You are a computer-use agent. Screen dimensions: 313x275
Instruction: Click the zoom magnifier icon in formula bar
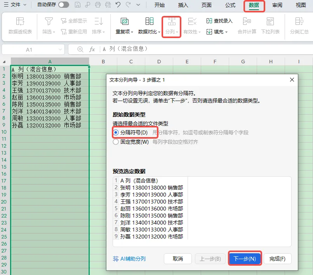[80, 49]
